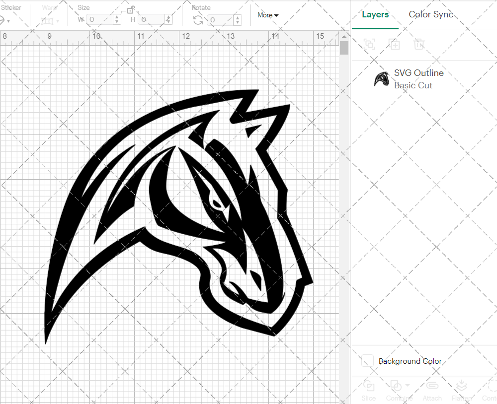This screenshot has width=497, height=404.
Task: Switch to the Color Sync tab
Action: (431, 14)
